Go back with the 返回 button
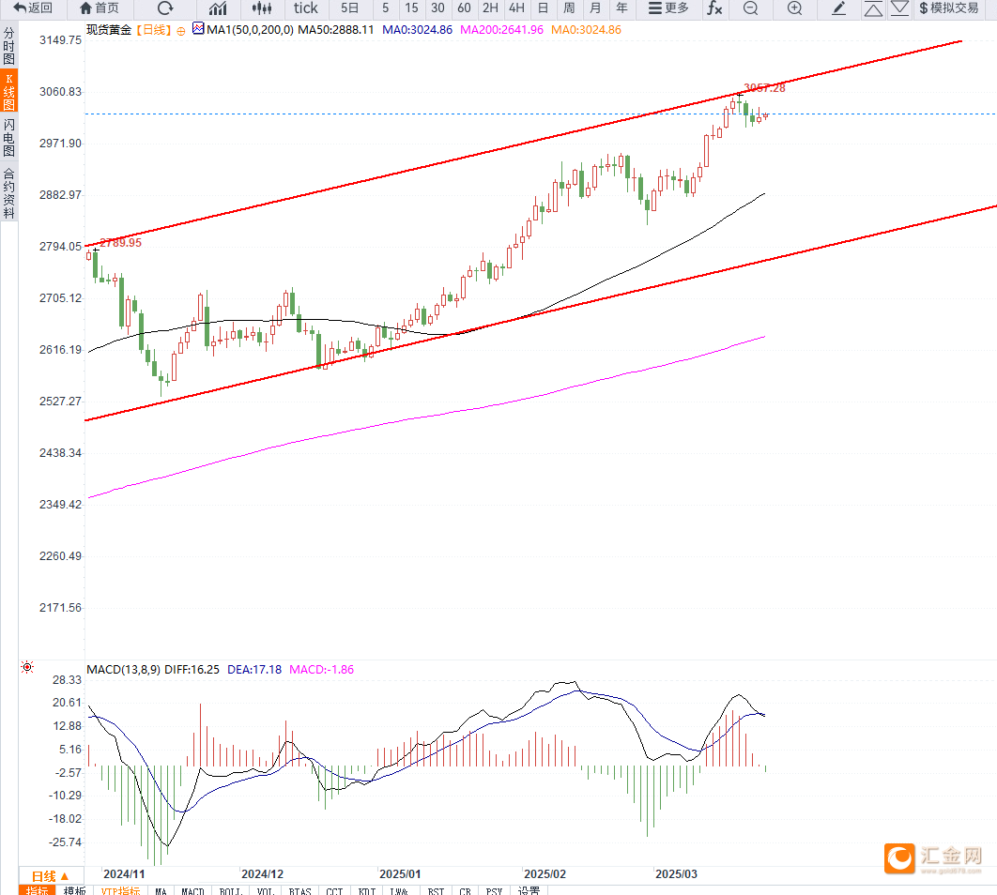997x895 pixels. coord(33,8)
